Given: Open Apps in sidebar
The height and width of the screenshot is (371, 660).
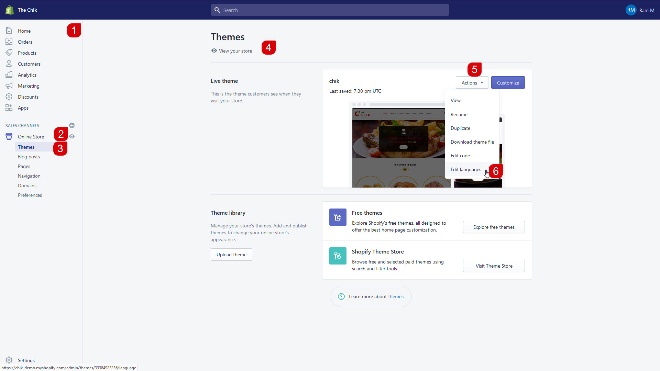Looking at the screenshot, I should (23, 108).
